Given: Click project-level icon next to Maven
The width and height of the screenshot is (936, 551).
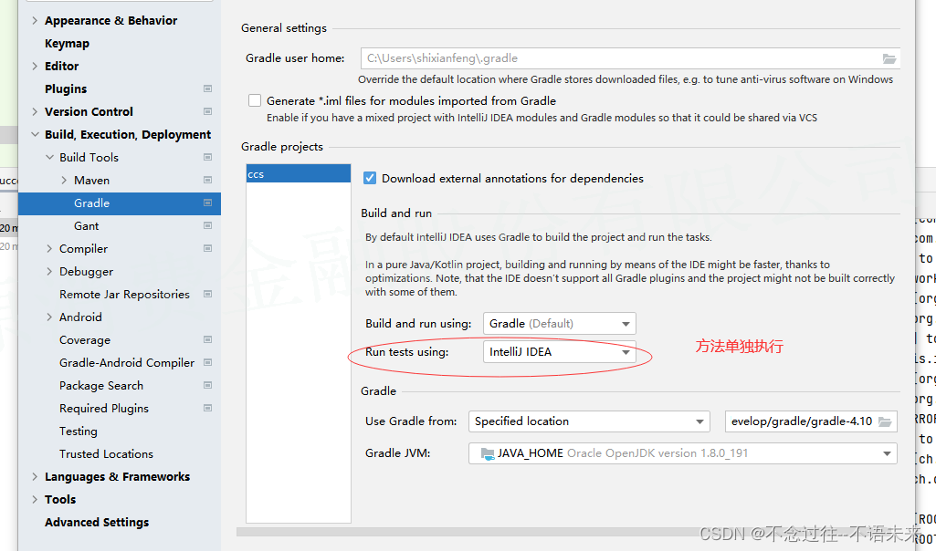Looking at the screenshot, I should pyautogui.click(x=207, y=180).
